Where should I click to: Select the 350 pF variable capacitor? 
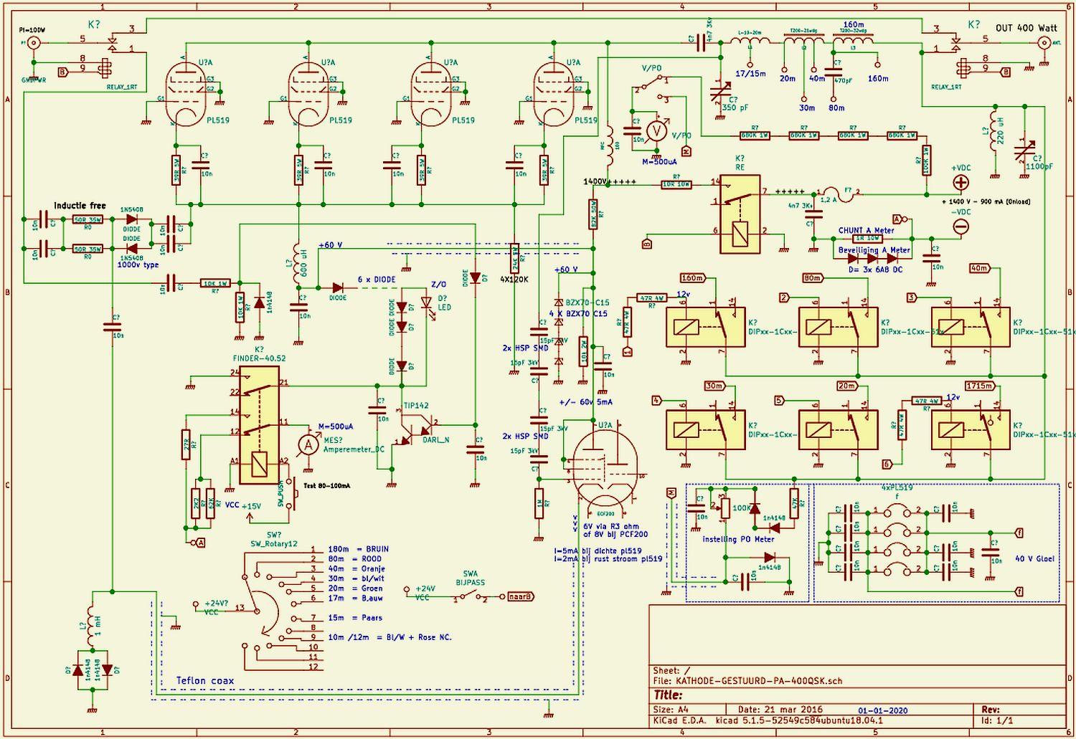point(719,92)
